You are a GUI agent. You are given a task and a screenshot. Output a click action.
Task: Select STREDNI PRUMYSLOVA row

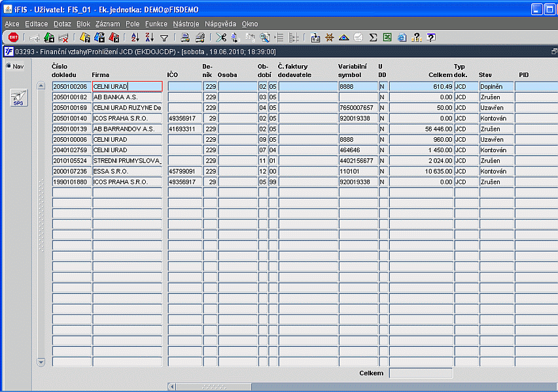pyautogui.click(x=127, y=161)
